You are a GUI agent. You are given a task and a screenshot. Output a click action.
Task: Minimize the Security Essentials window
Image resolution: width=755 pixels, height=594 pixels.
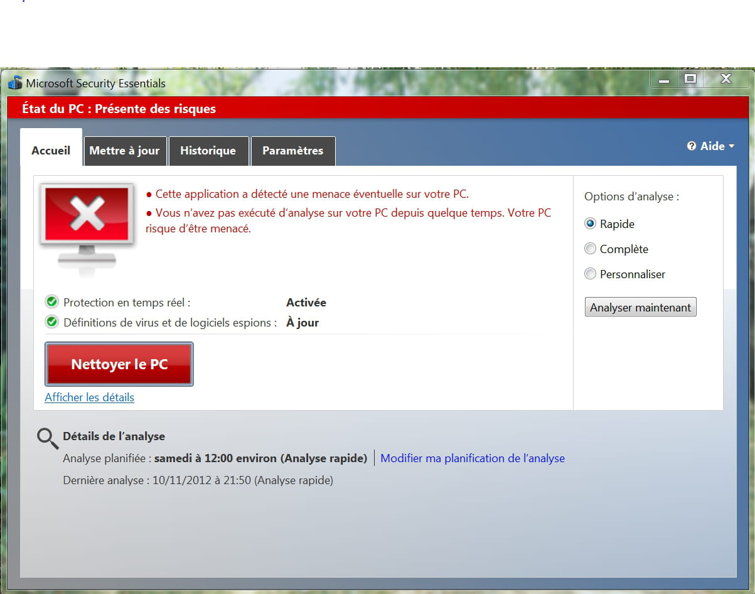[663, 79]
